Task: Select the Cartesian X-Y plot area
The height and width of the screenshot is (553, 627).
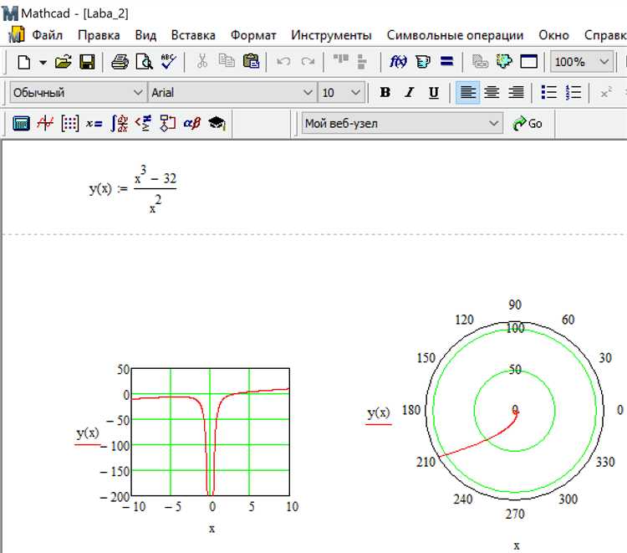Action: [x=211, y=432]
